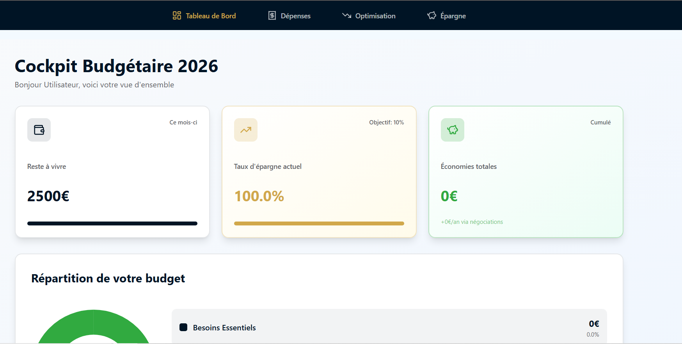Switch to the Dépenses tab
The height and width of the screenshot is (344, 682).
pos(295,16)
